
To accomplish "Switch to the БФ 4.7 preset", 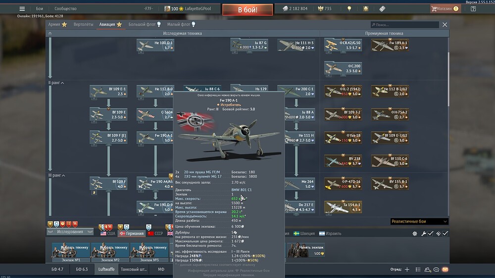I will pos(57,270).
